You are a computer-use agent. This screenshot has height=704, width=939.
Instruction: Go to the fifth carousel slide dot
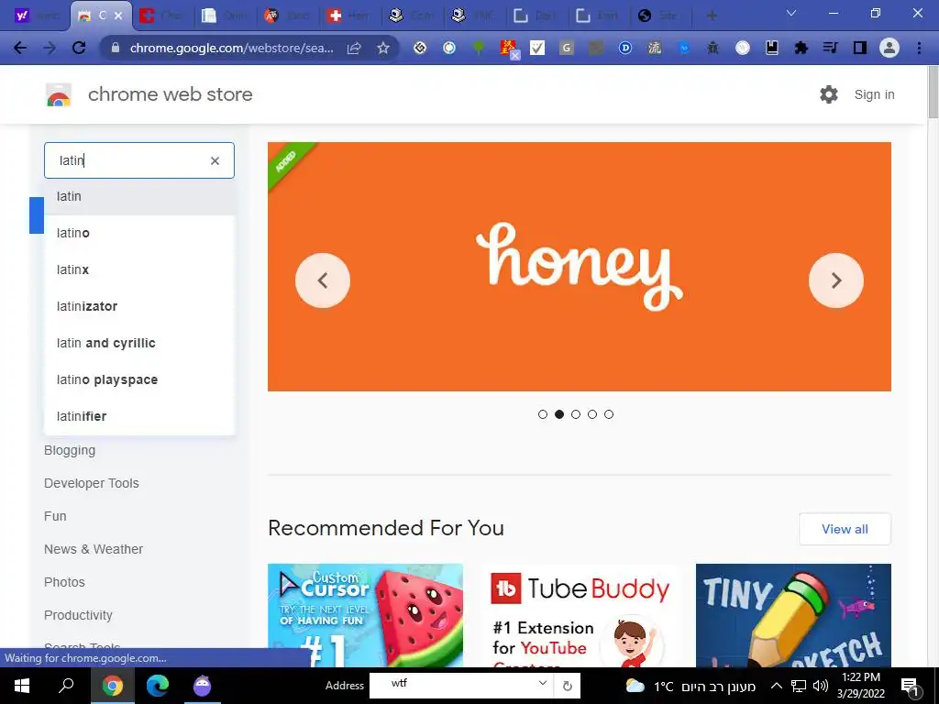pos(609,414)
